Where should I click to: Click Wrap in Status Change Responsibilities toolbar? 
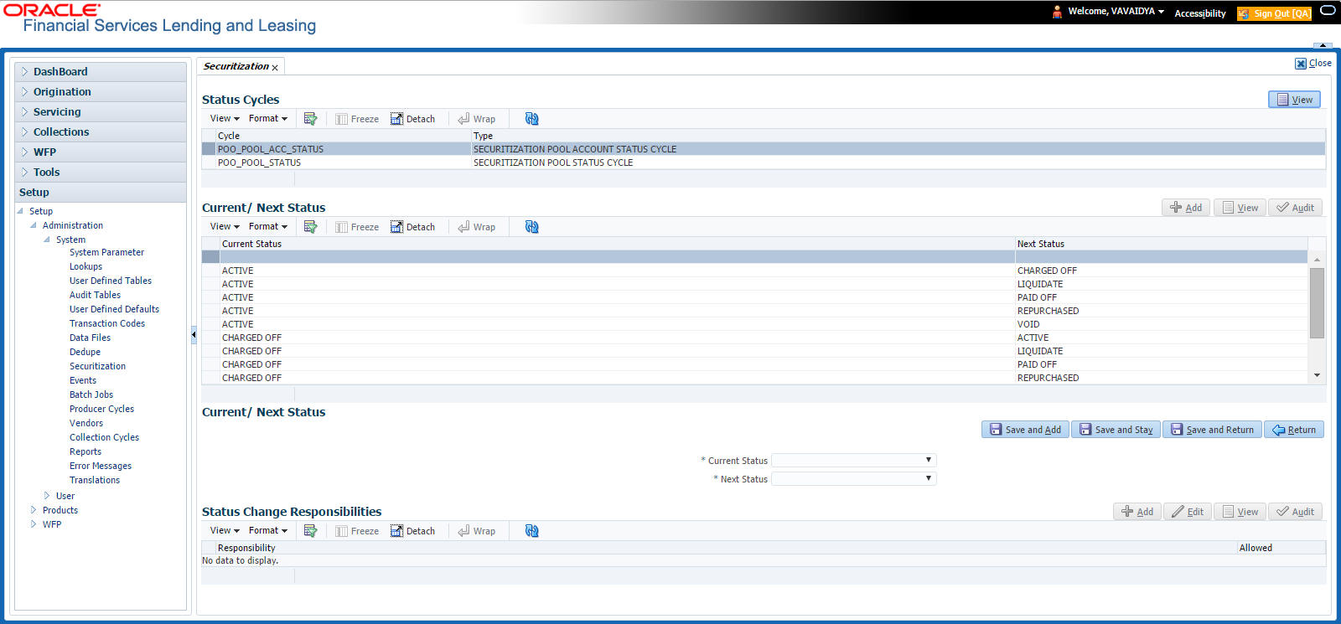click(x=476, y=531)
